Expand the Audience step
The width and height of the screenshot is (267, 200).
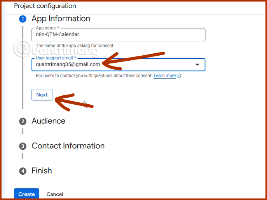(x=48, y=121)
